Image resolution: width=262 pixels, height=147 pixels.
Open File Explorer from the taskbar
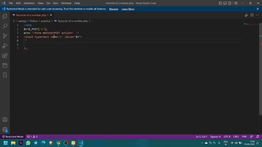coord(13,143)
